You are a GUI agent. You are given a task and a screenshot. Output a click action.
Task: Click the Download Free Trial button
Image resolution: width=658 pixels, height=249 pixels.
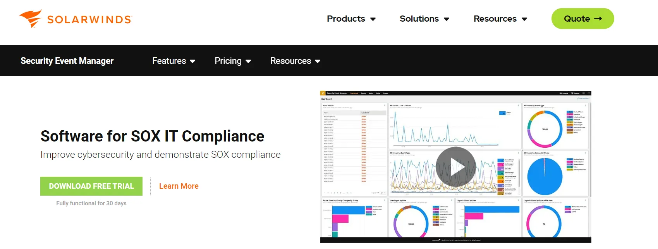(x=91, y=186)
